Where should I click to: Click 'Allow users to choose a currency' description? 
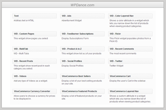click(x=34, y=97)
